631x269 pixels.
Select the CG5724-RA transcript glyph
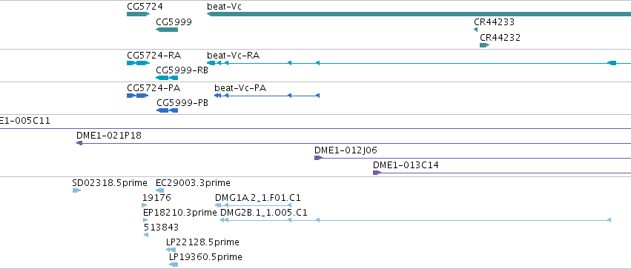point(138,63)
